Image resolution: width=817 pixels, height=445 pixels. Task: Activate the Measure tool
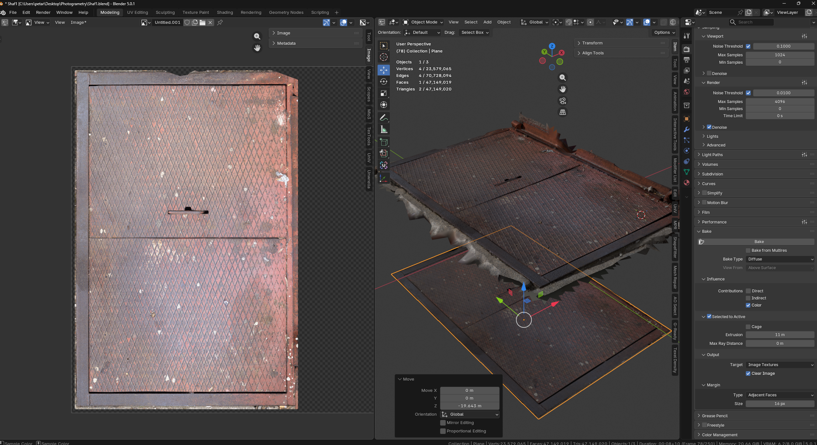(x=383, y=129)
